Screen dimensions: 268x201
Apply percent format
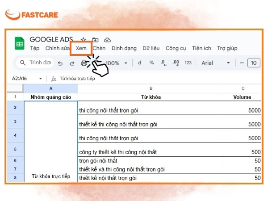pos(151,63)
